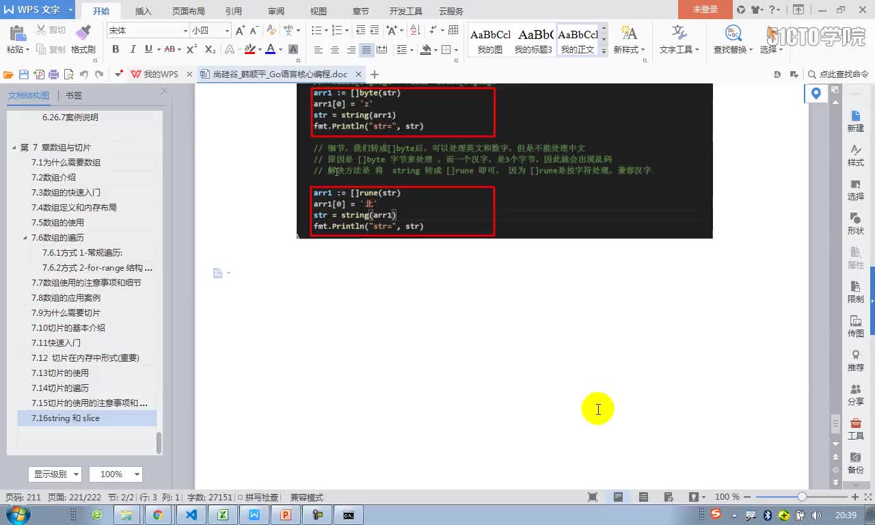Click font color red A button

[x=270, y=49]
